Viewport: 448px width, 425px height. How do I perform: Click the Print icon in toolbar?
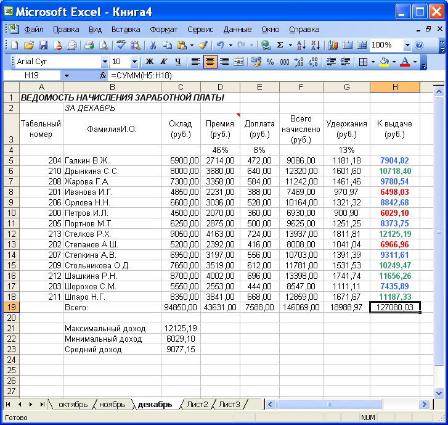89,45
